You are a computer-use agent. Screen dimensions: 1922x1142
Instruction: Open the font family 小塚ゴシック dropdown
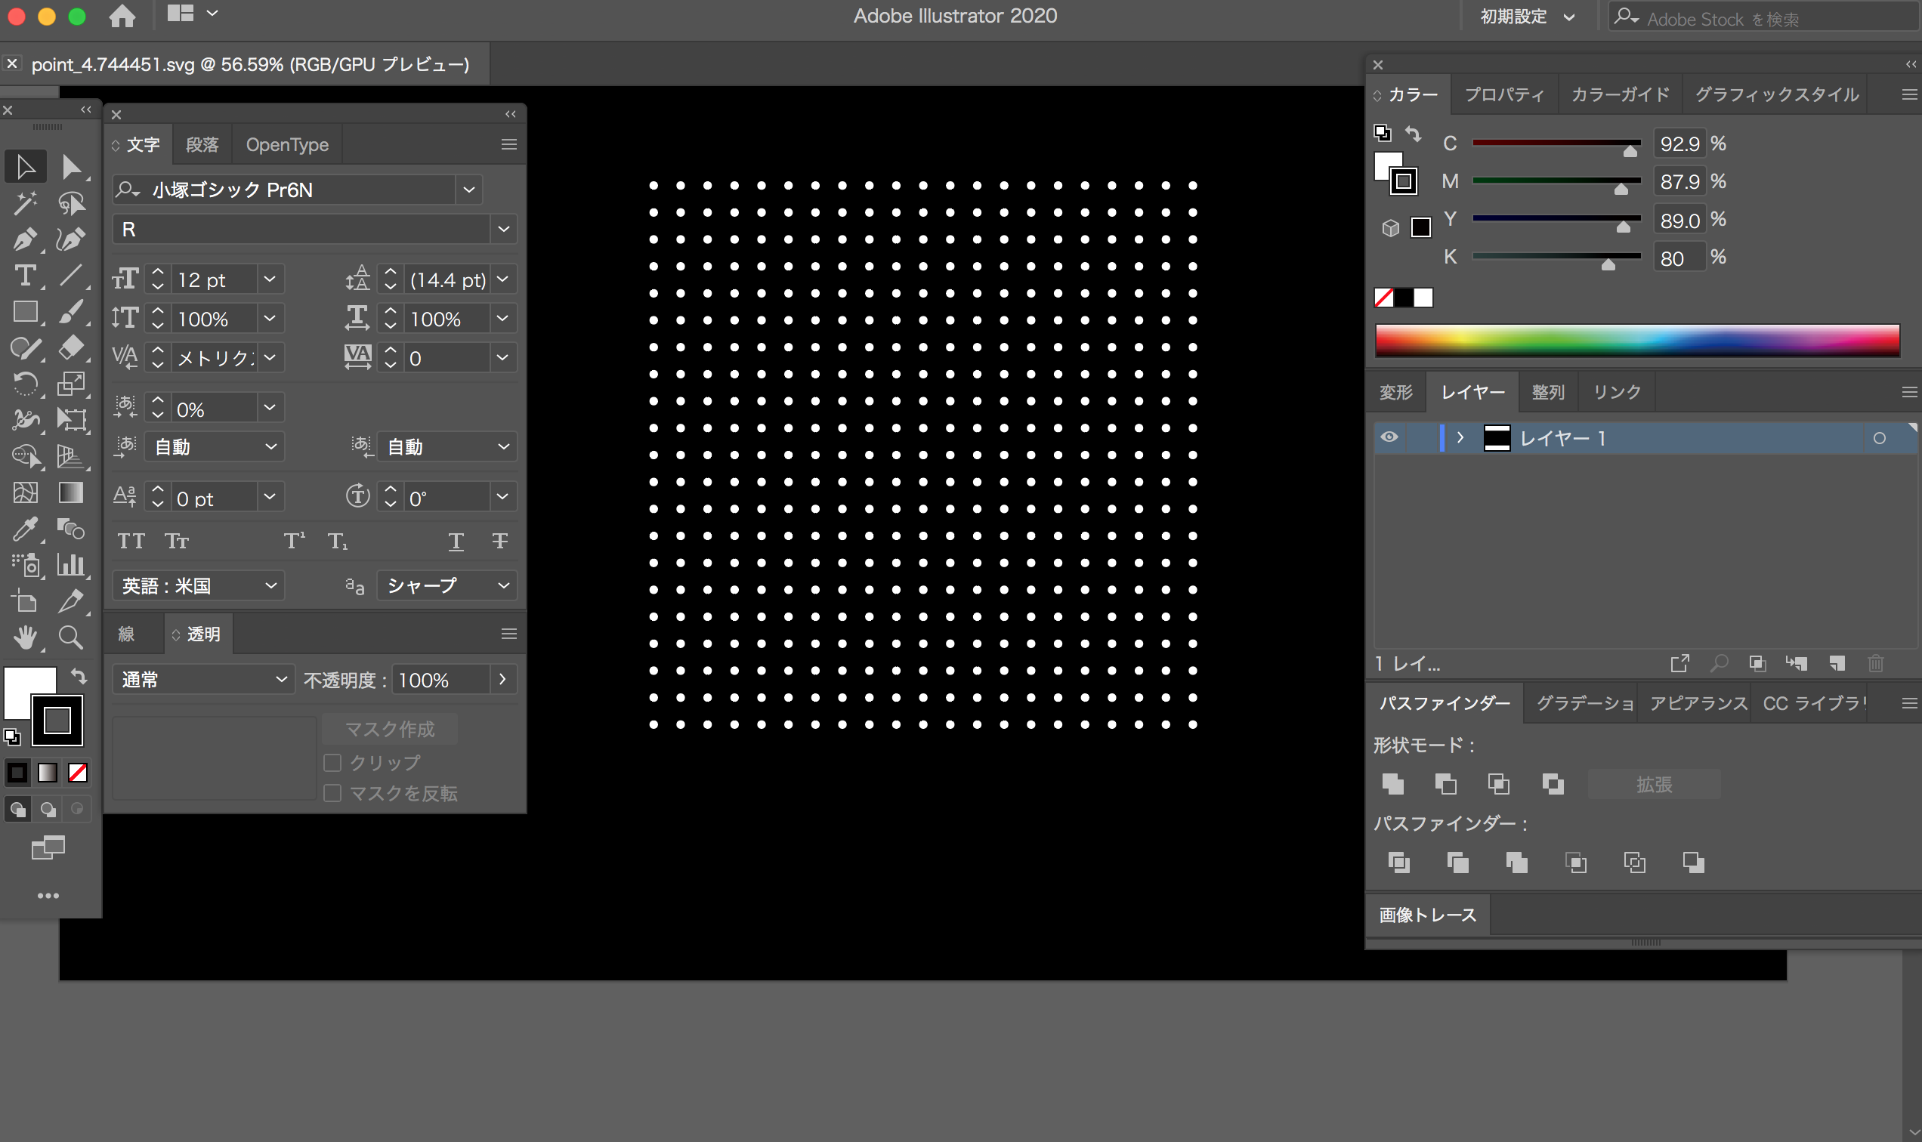pyautogui.click(x=468, y=190)
